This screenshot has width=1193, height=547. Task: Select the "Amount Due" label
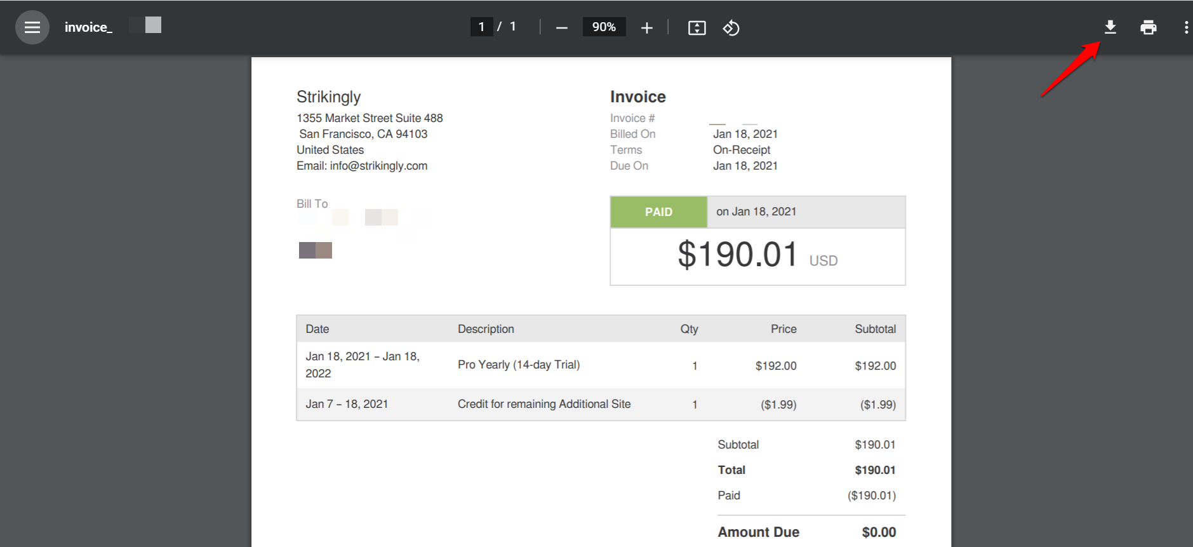point(759,532)
